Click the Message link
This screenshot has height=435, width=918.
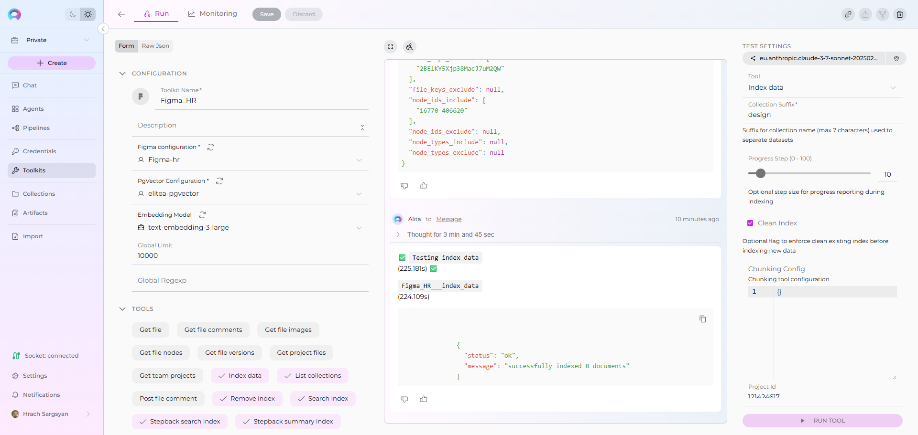(449, 219)
